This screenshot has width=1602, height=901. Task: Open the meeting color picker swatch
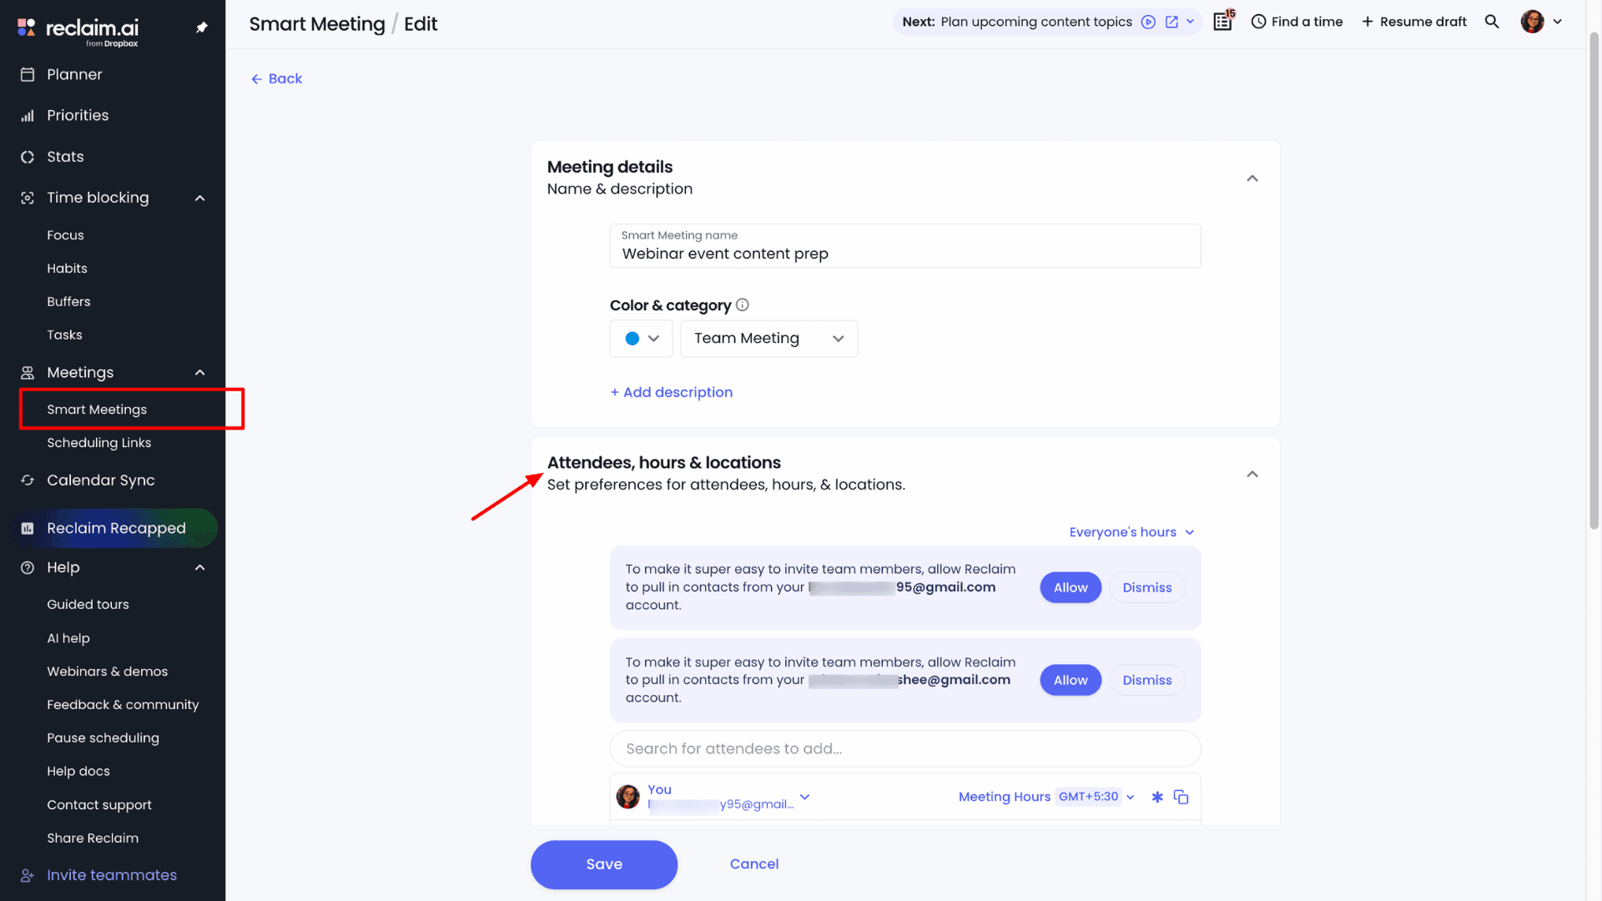tap(641, 339)
